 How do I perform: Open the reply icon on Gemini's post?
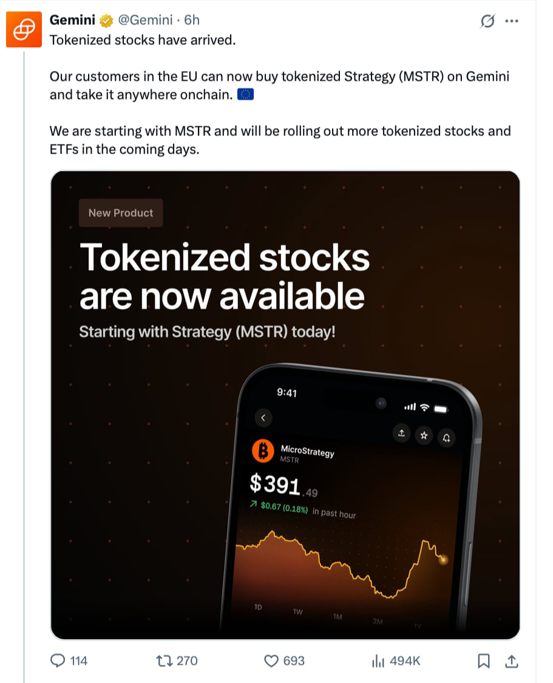click(59, 661)
